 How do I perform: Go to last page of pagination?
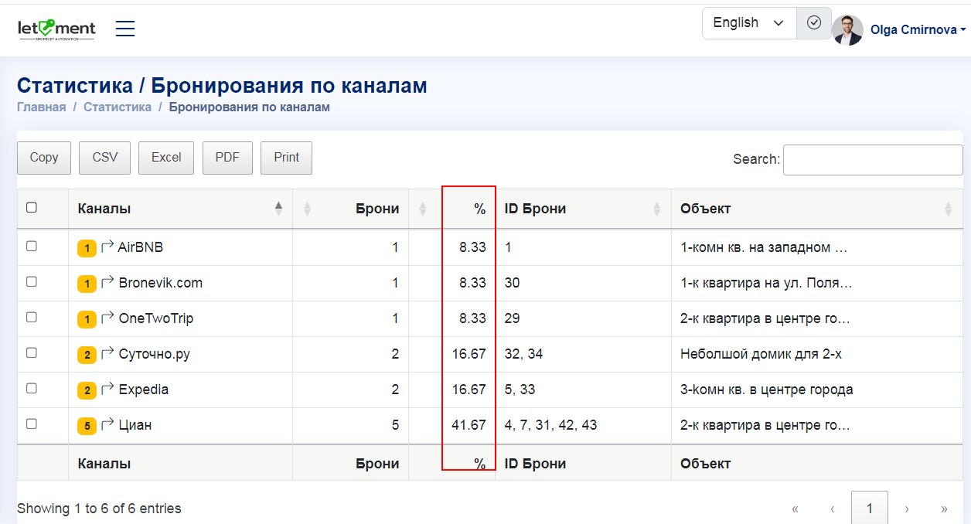944,509
